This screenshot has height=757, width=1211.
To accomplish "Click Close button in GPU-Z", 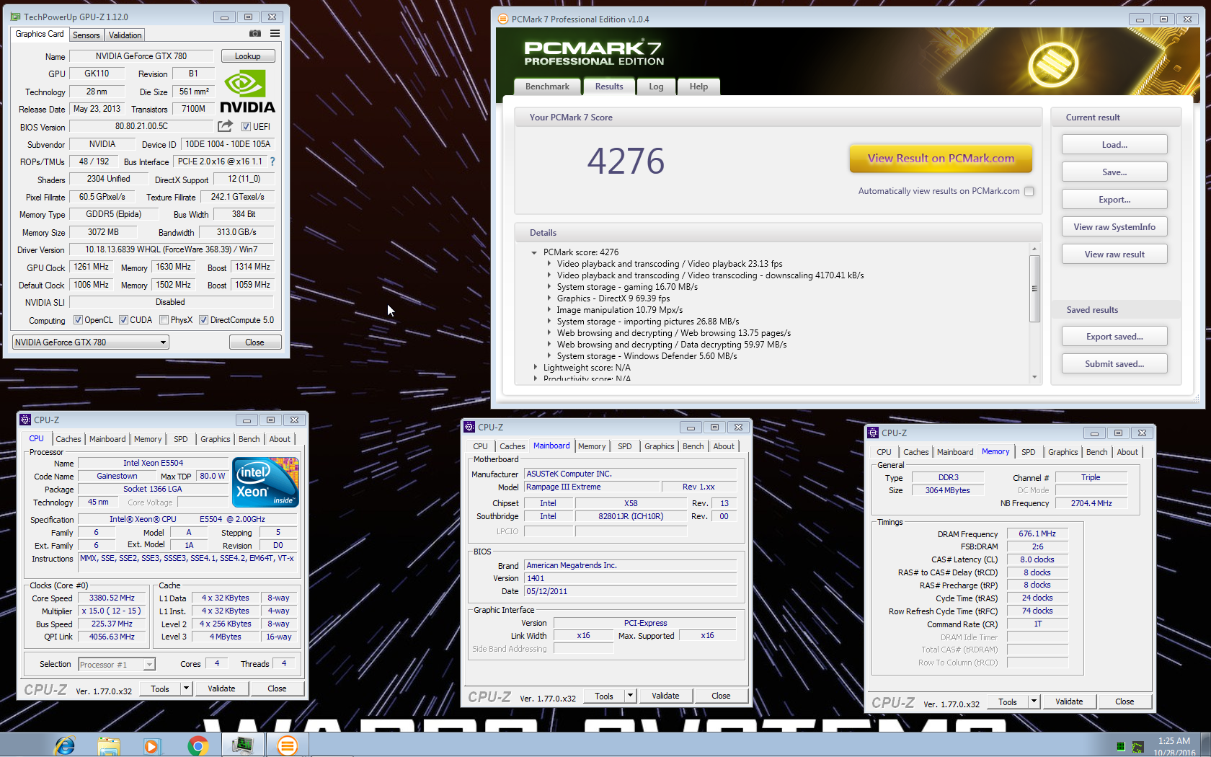I will [254, 342].
